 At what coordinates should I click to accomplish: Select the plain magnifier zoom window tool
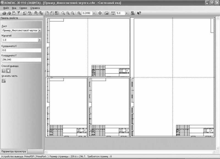(x=63, y=13)
